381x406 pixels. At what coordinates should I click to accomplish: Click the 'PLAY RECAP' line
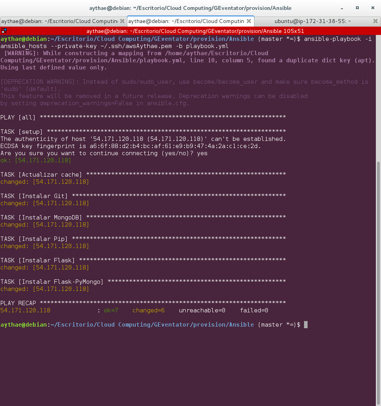tap(143, 303)
